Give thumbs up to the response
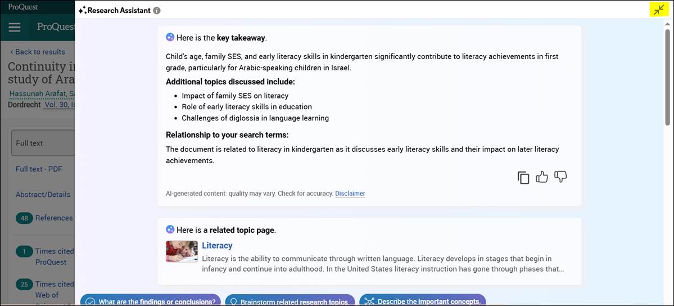674x306 pixels. point(542,178)
